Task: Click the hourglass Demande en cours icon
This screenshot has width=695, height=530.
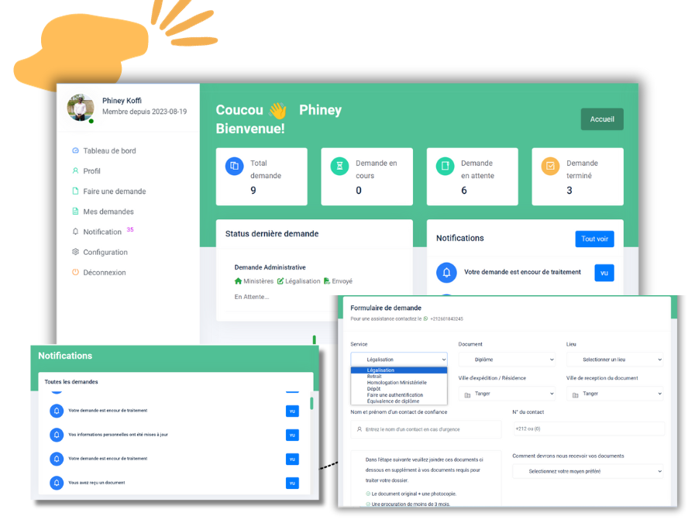Action: click(x=339, y=166)
